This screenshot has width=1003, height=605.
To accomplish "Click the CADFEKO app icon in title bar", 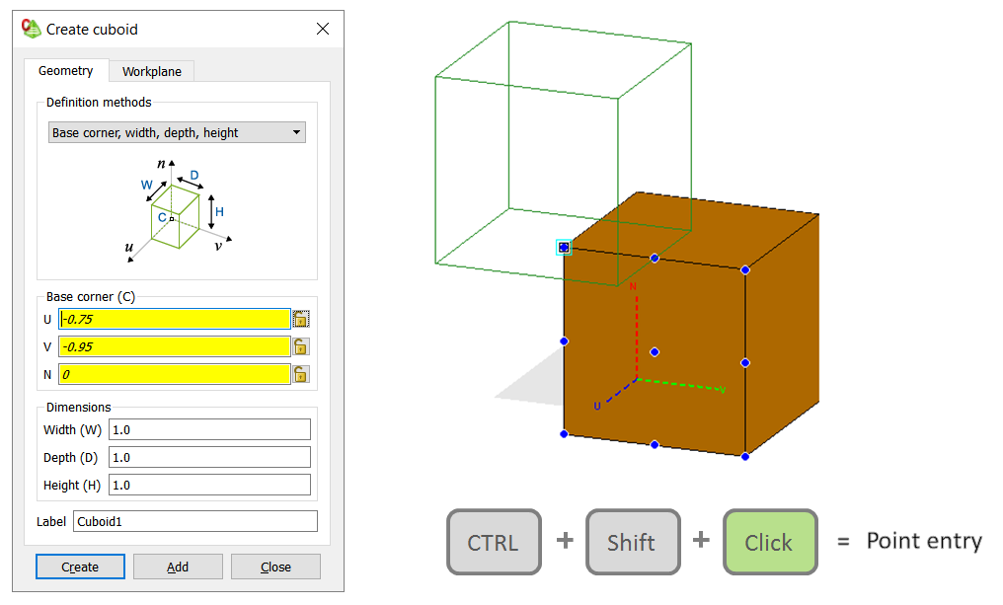I will 32,29.
